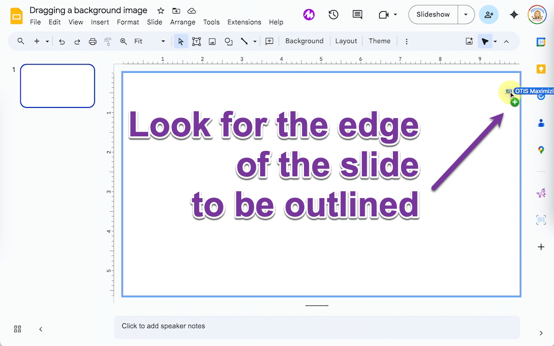This screenshot has height=346, width=554.
Task: Open the Google account avatar
Action: click(x=537, y=14)
